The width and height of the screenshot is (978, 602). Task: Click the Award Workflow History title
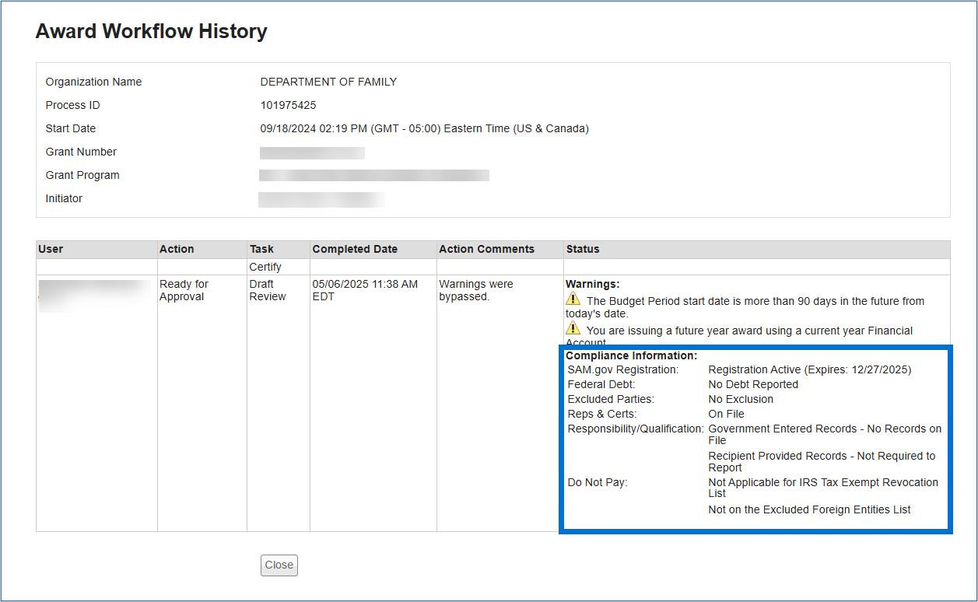[152, 32]
